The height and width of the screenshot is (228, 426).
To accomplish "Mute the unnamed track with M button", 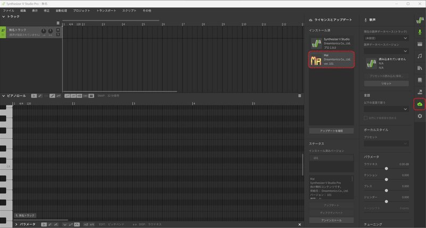I will point(58,30).
